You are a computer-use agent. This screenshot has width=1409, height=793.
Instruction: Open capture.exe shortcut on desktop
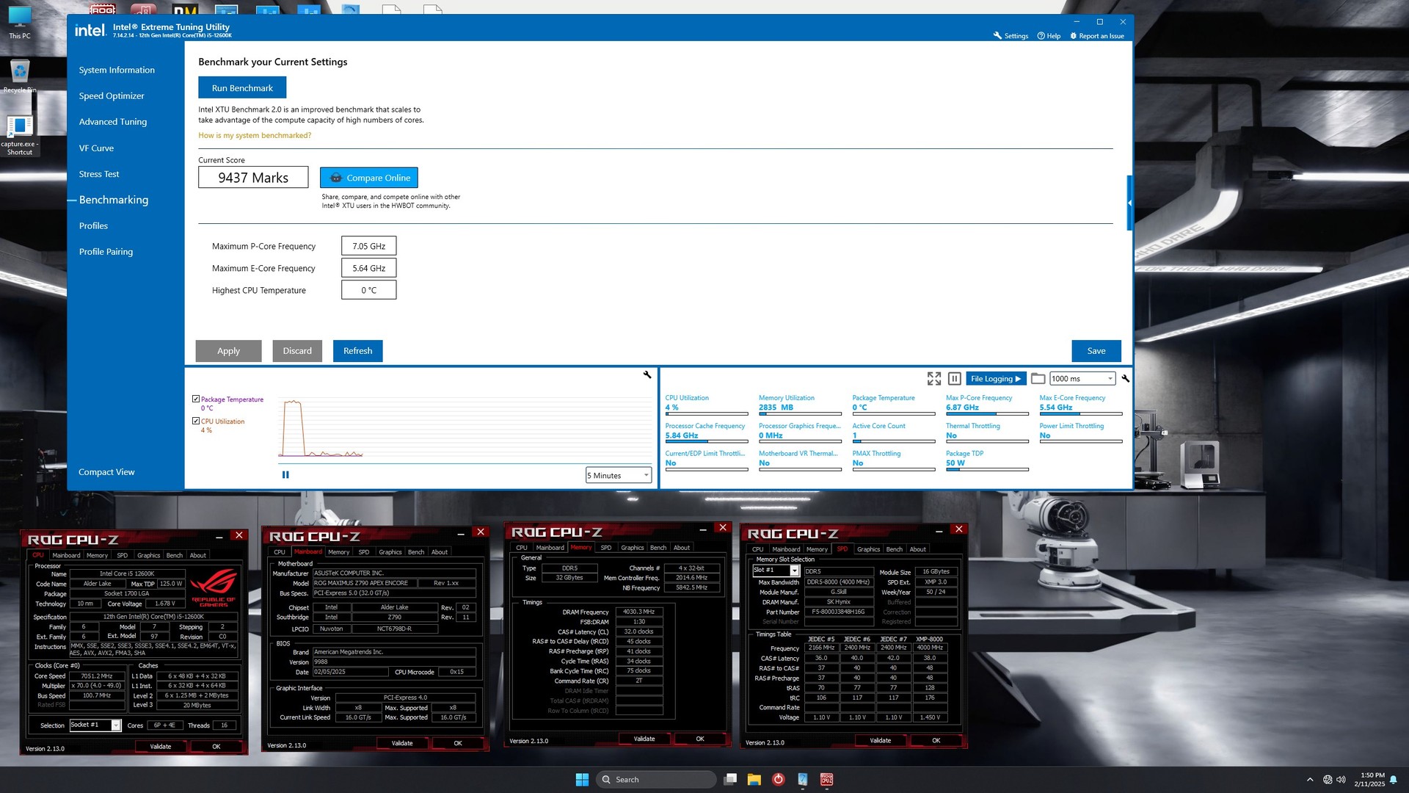(20, 135)
